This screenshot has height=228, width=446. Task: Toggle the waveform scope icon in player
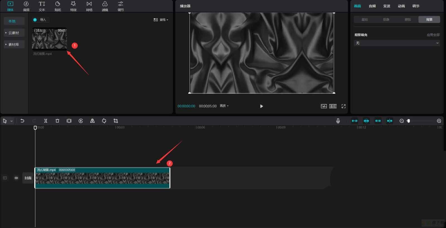click(324, 106)
